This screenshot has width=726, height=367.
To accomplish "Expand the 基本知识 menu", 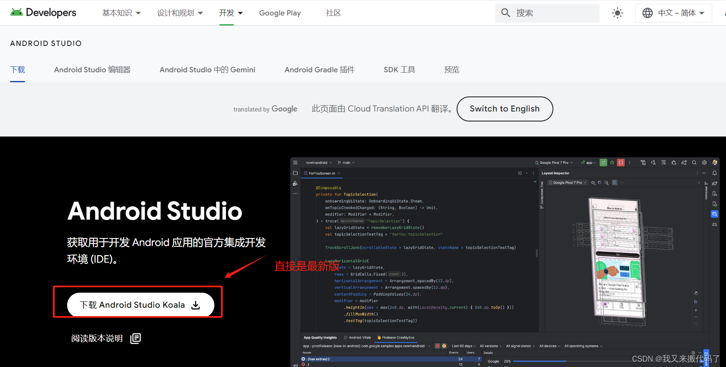I will (121, 13).
